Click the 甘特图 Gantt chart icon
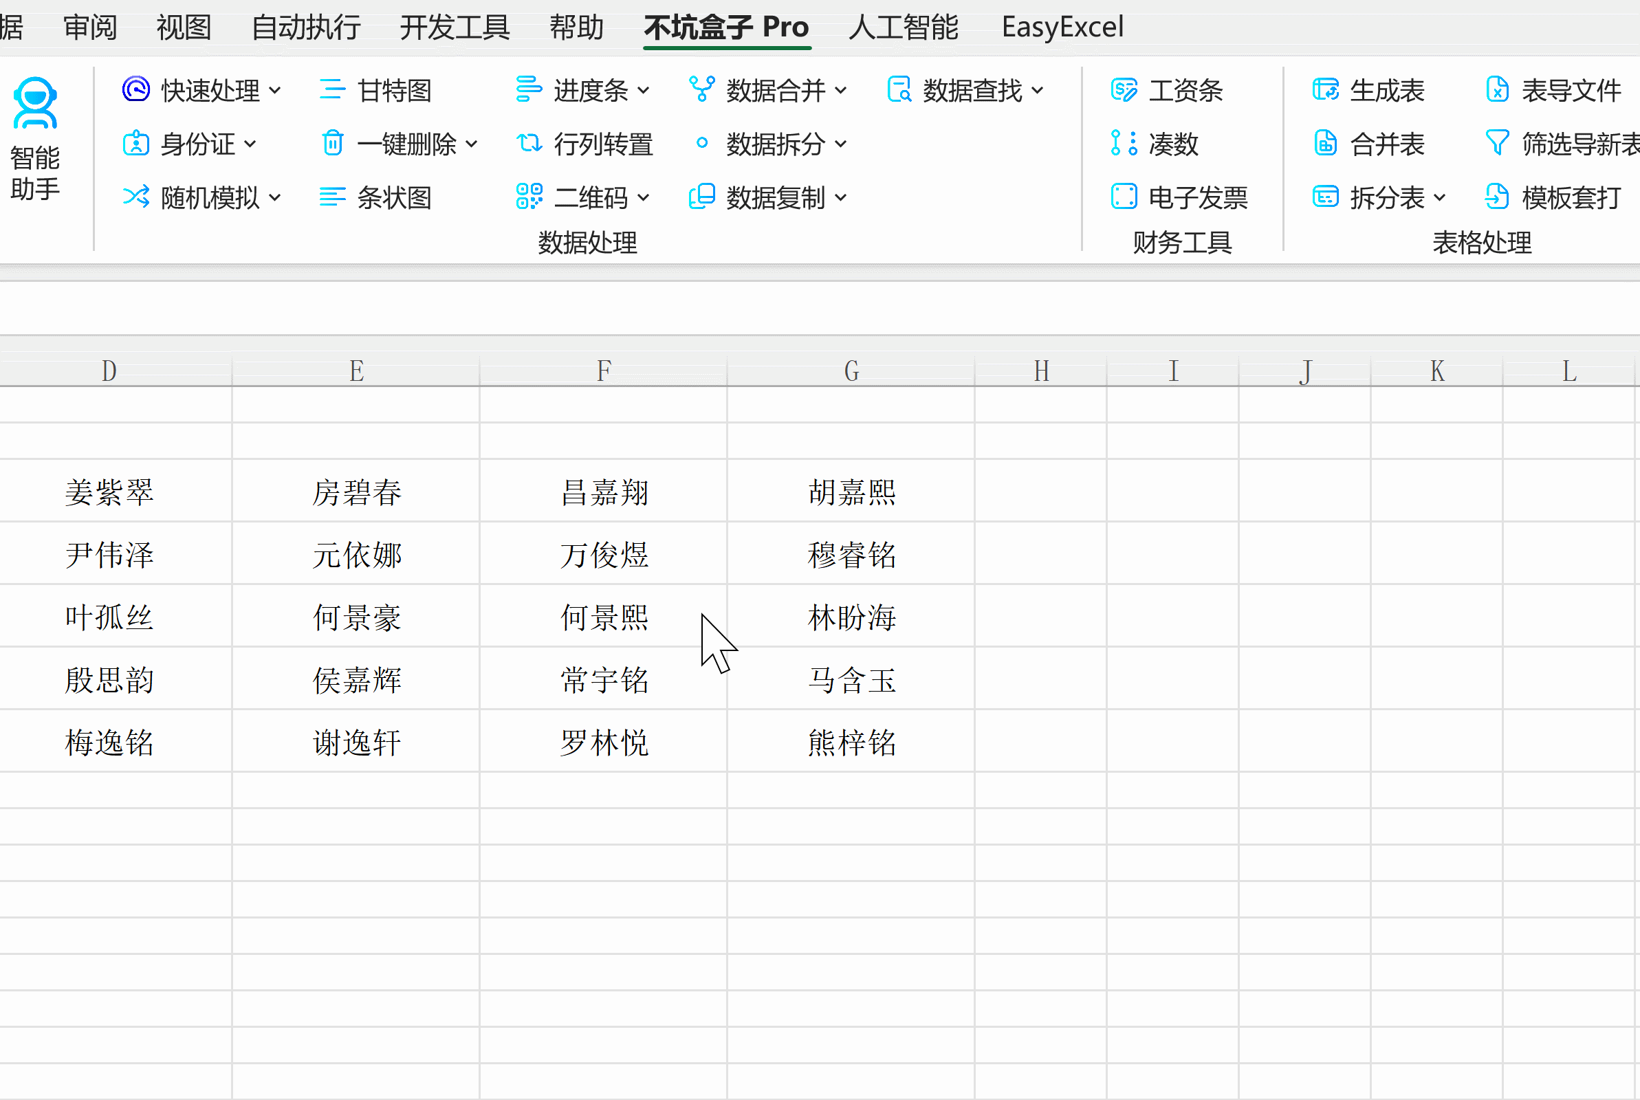Viewport: 1640px width, 1100px height. tap(333, 90)
